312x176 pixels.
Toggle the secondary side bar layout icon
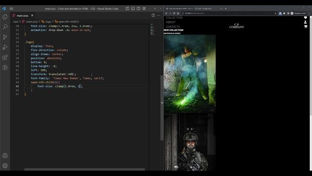pyautogui.click(x=138, y=9)
